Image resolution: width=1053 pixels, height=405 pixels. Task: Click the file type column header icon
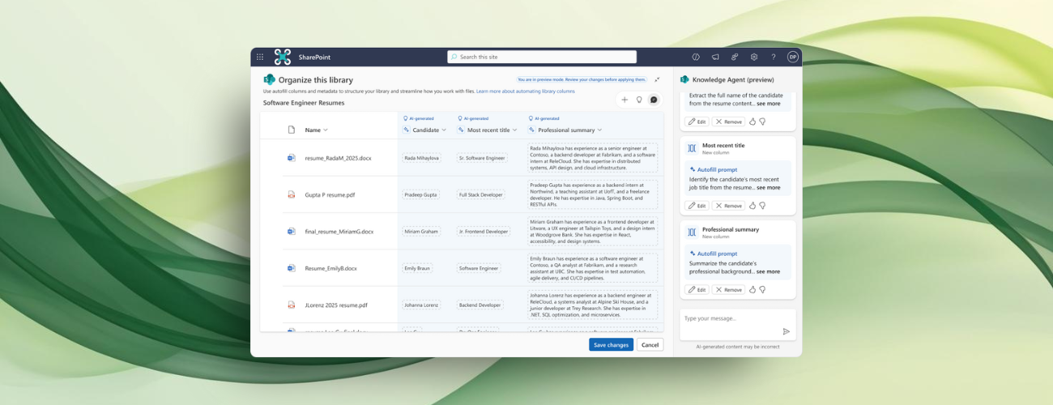tap(292, 130)
